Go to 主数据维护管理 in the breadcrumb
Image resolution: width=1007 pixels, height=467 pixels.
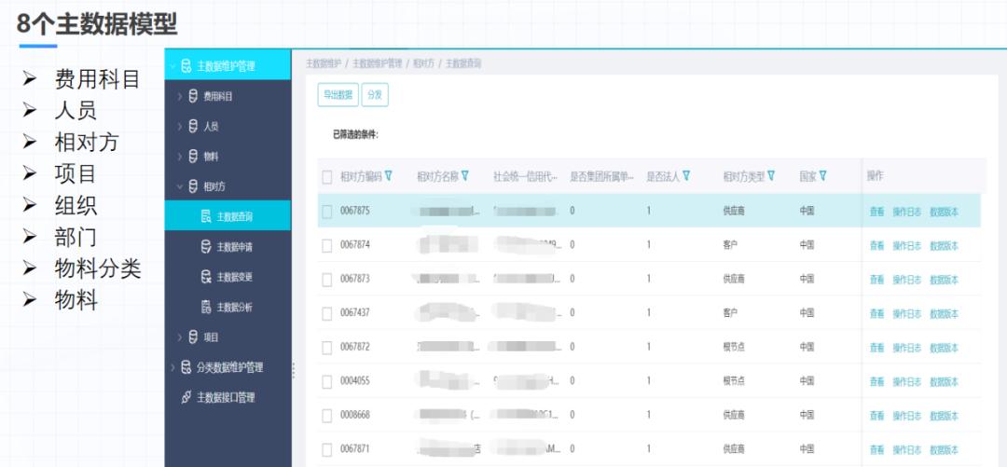click(377, 63)
